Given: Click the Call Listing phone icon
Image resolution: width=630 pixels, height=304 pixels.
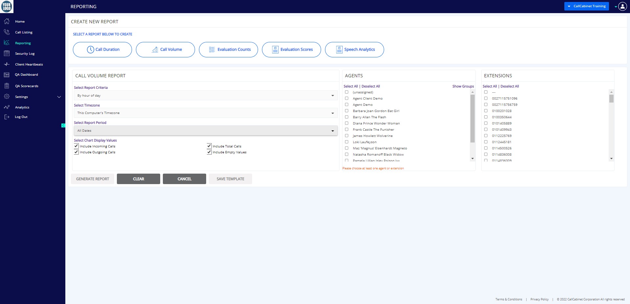Looking at the screenshot, I should (x=7, y=32).
